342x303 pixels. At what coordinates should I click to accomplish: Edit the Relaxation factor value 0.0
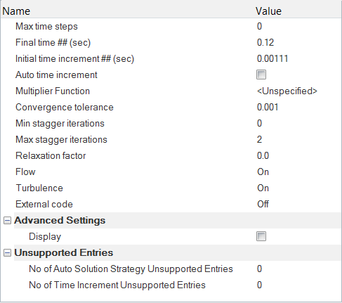[x=298, y=155]
